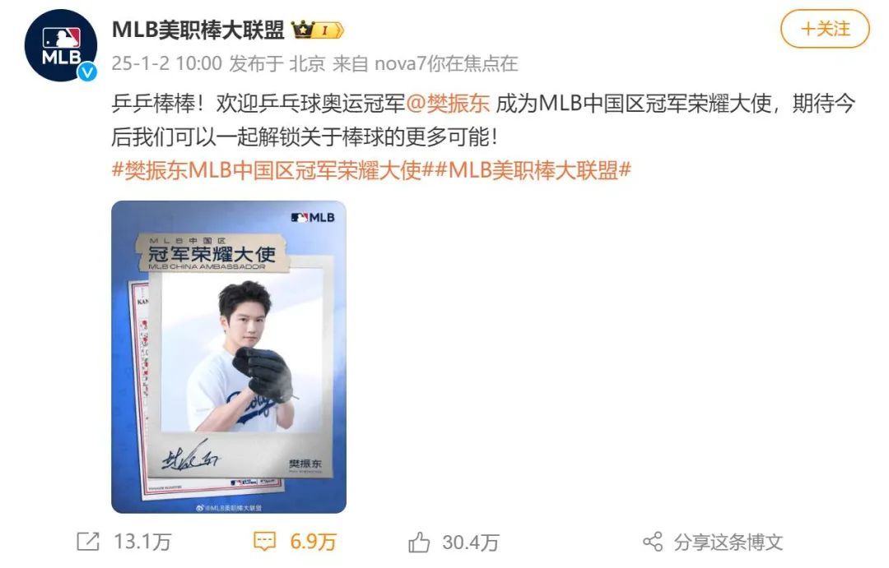Open the @樊振东 mention link
This screenshot has height=568, width=889.
click(x=448, y=104)
